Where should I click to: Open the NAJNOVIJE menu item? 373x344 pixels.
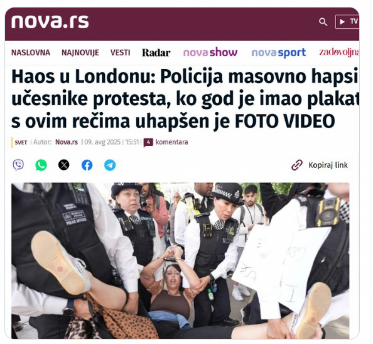80,53
